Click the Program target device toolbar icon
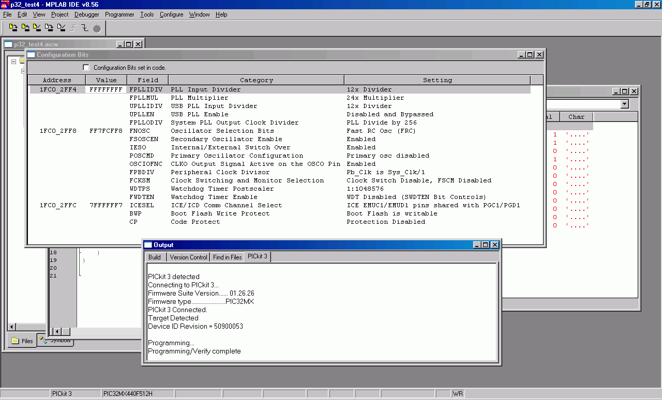This screenshot has width=662, height=400. pyautogui.click(x=13, y=27)
